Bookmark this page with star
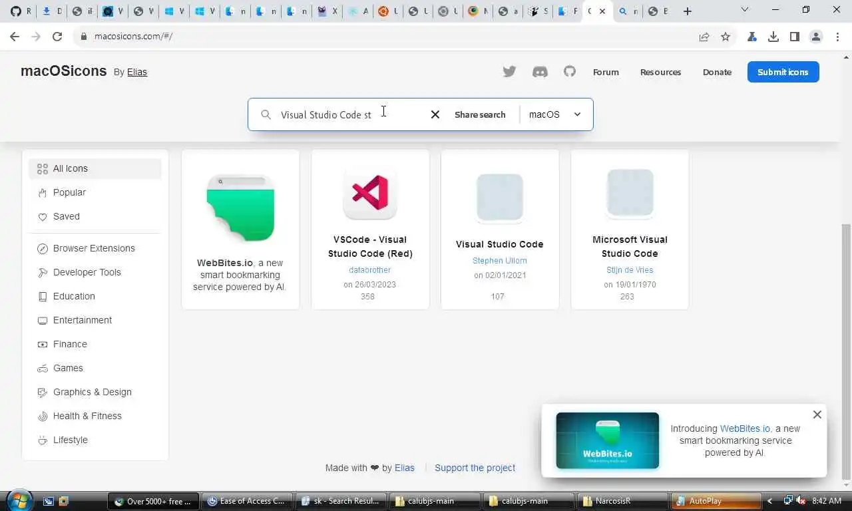The image size is (852, 511). click(726, 37)
